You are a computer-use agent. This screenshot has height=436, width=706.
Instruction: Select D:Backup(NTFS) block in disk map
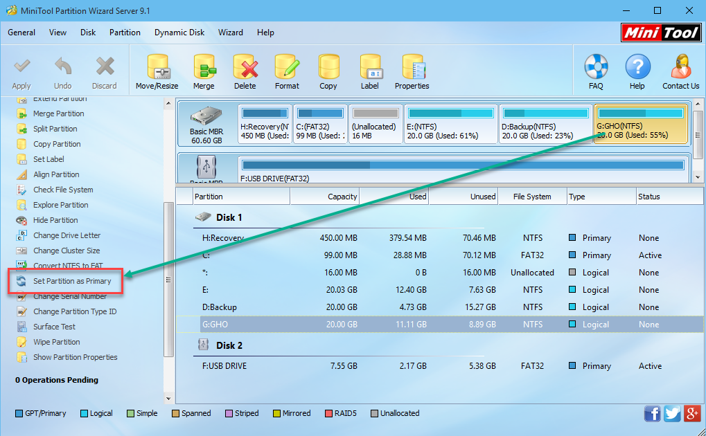[546, 124]
